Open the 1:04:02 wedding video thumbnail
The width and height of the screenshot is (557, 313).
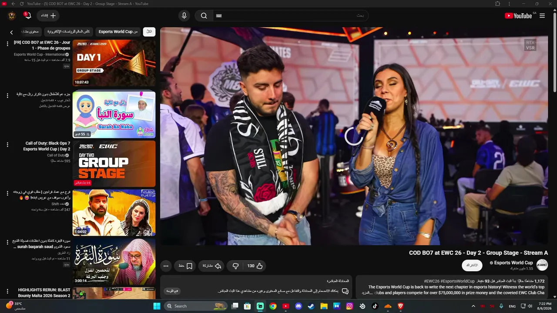pyautogui.click(x=114, y=213)
